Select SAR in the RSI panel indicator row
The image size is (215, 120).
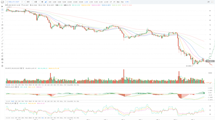[48, 118]
